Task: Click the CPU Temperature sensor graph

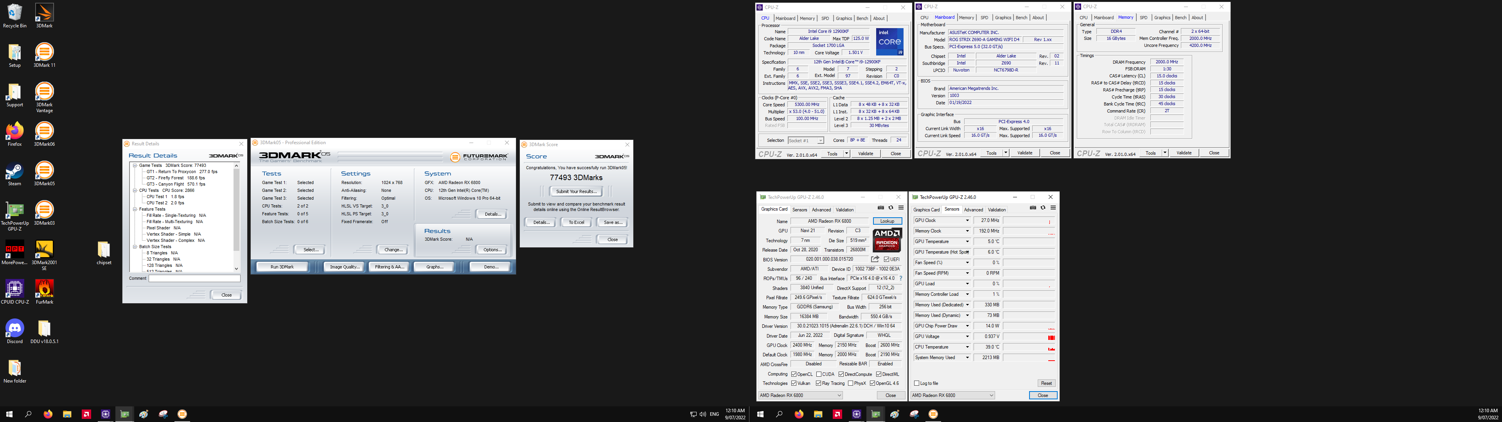Action: click(x=1029, y=347)
